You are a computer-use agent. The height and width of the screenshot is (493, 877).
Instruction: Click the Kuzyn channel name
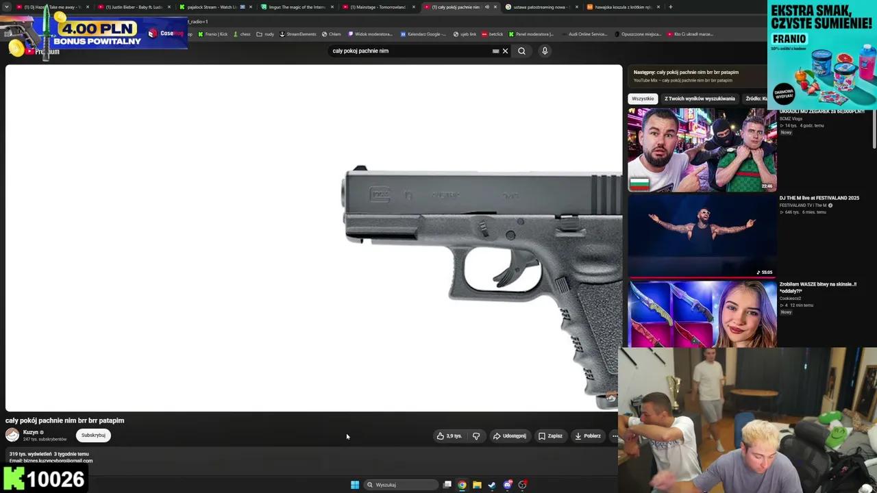(x=31, y=432)
